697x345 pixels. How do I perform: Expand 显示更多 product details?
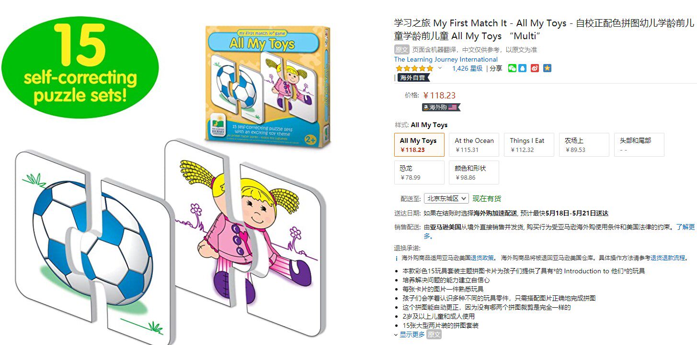412,335
